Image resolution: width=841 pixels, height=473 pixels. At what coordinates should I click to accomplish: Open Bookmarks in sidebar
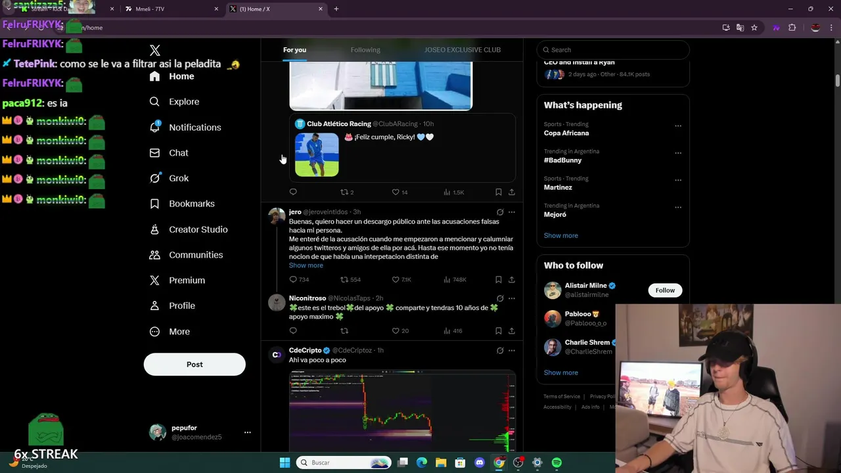182,204
